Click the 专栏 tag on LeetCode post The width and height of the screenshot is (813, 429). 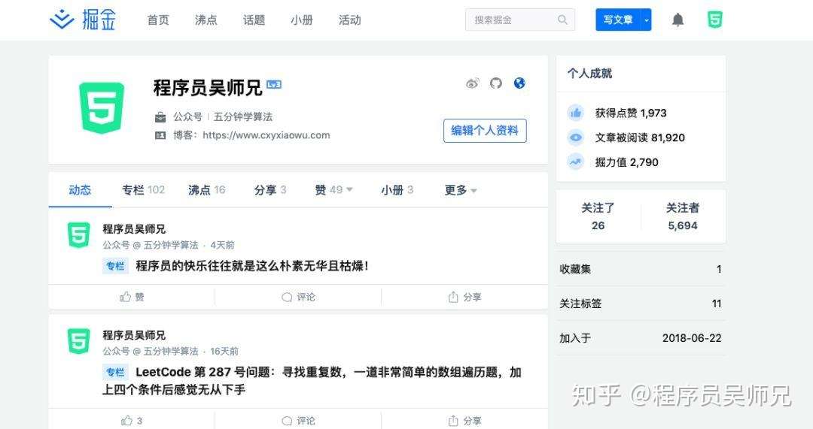pyautogui.click(x=115, y=372)
